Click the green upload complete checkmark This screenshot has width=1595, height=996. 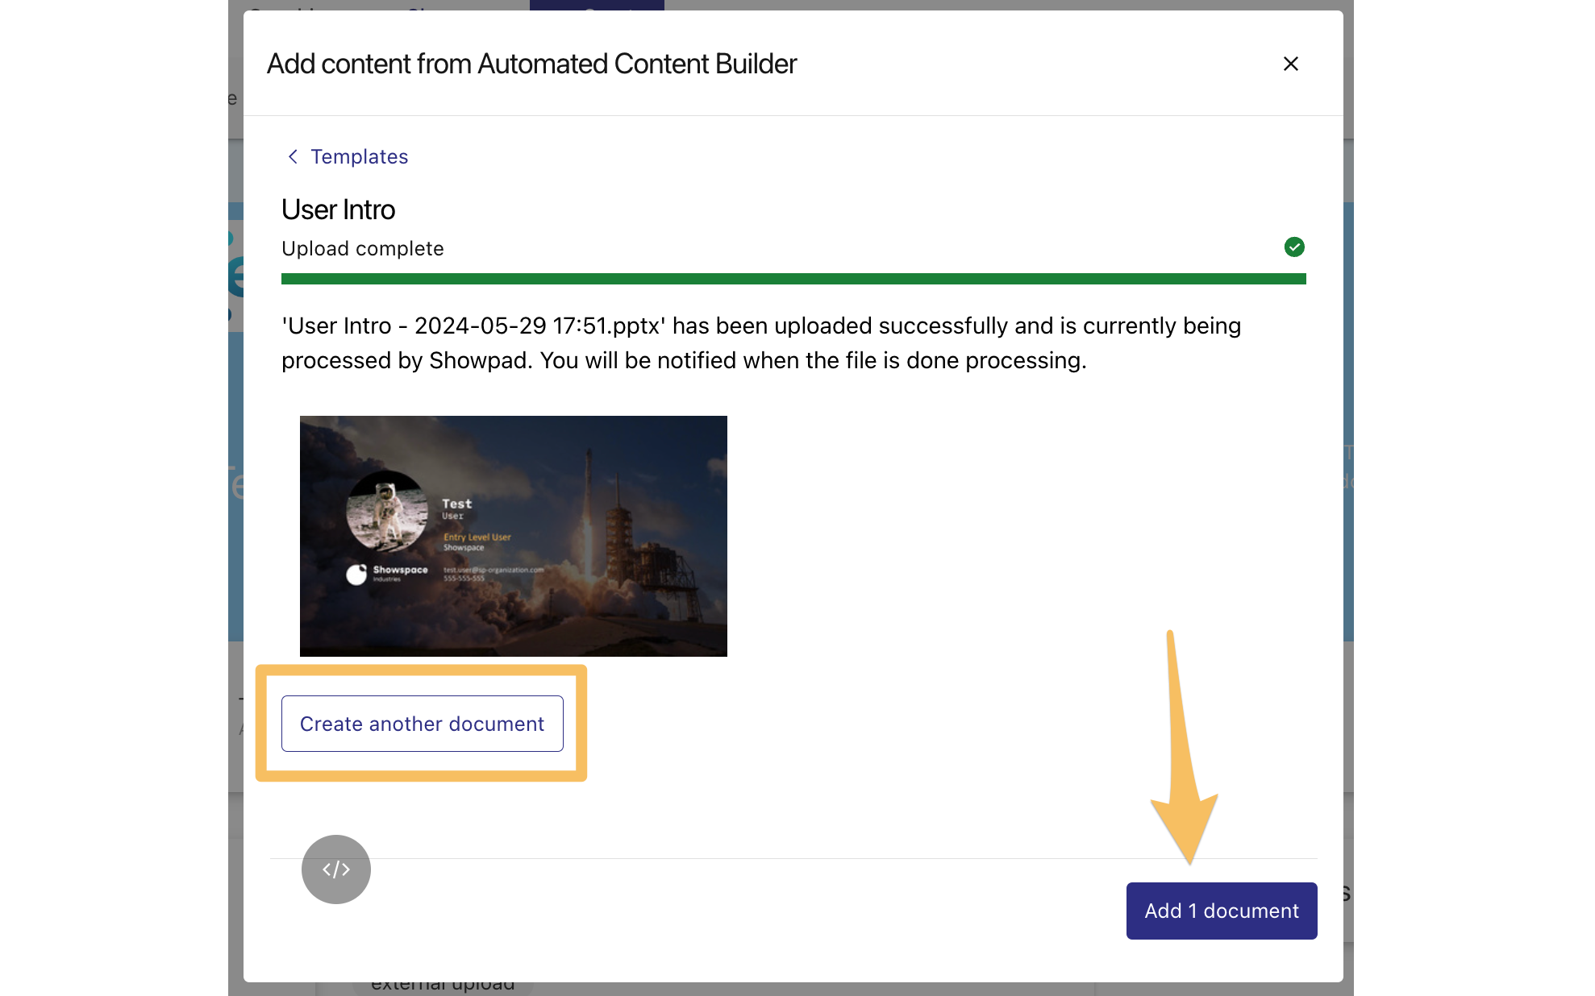click(1294, 247)
